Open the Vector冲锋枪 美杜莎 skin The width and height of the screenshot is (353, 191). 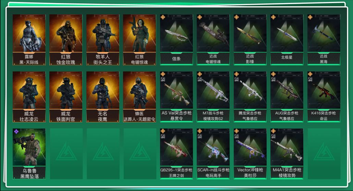click(x=250, y=154)
